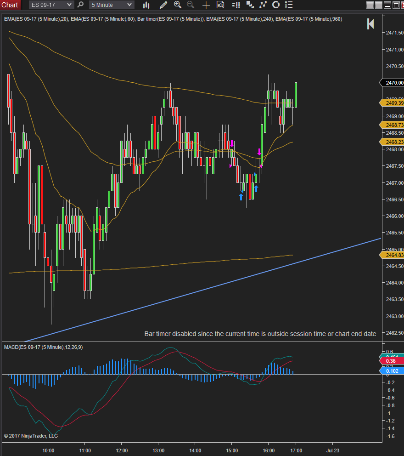The height and width of the screenshot is (456, 404).
Task: Click the magenta down arrow near 15:45
Action: click(259, 151)
